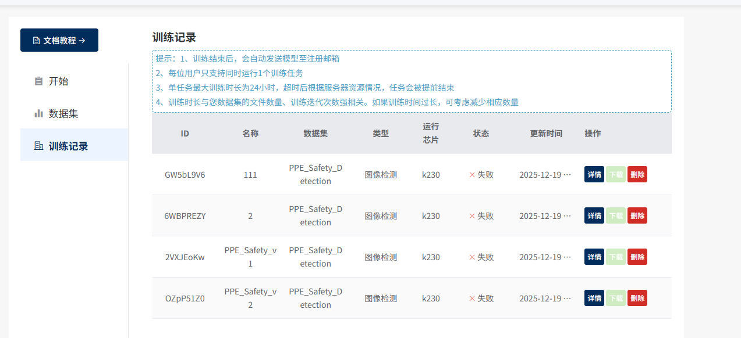Screen dimensions: 741x338
Task: Click truncated update time of record 2VXJEoKw
Action: (x=545, y=257)
